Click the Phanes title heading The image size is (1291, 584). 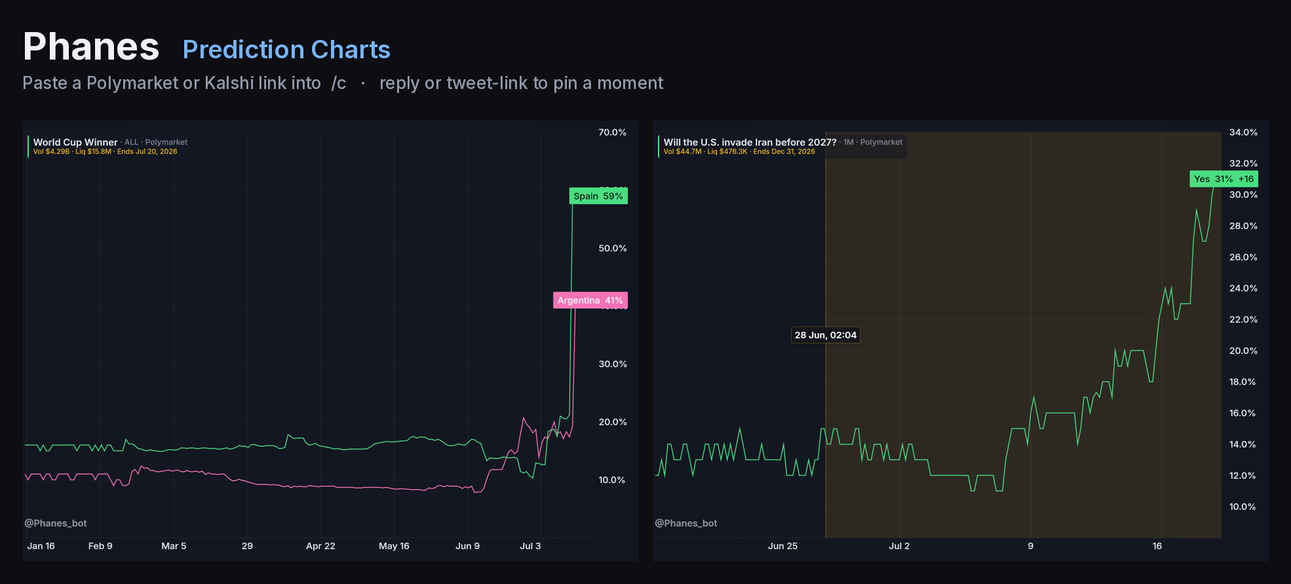tap(91, 47)
